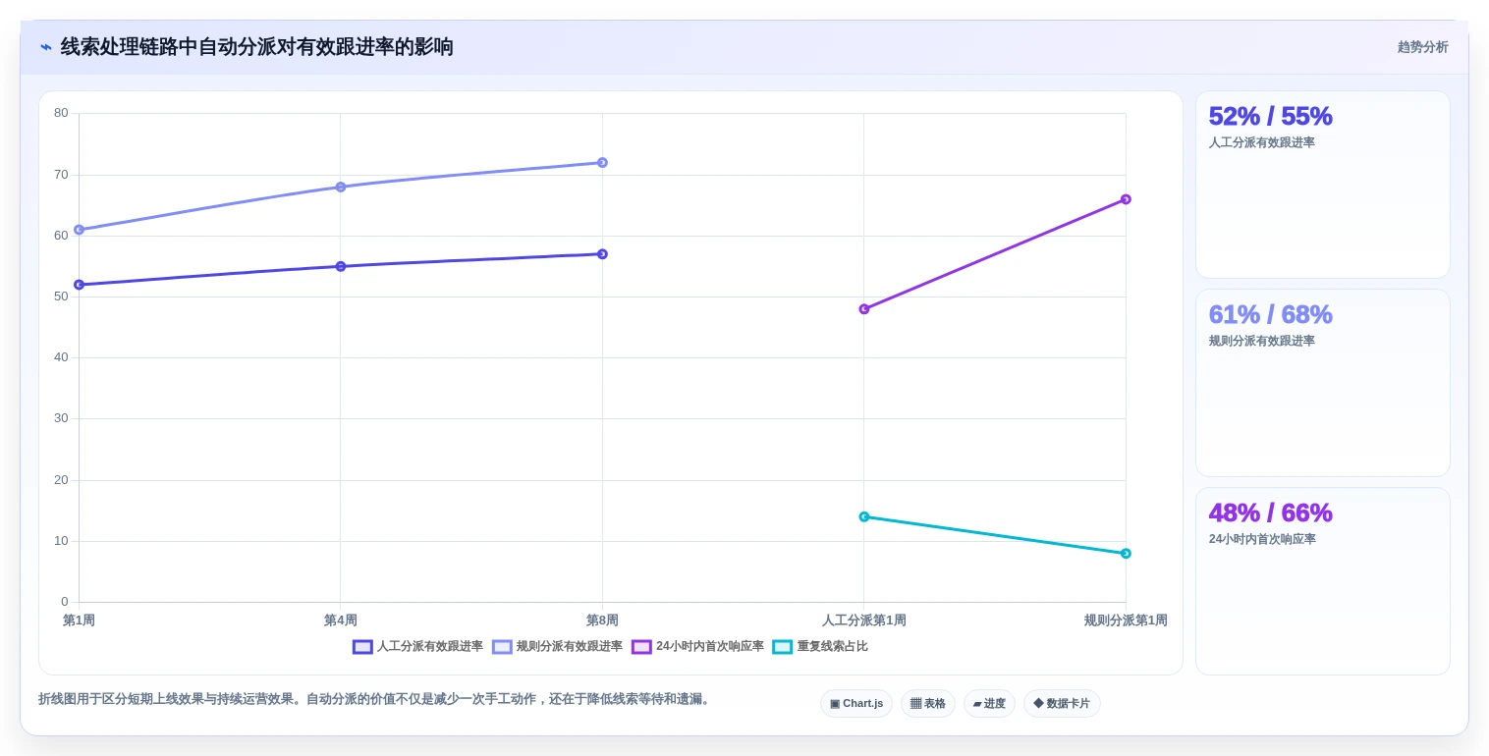Viewport: 1489px width, 756px height.
Task: Toggle the 24小时内首次响应率 legend item
Action: click(x=697, y=647)
